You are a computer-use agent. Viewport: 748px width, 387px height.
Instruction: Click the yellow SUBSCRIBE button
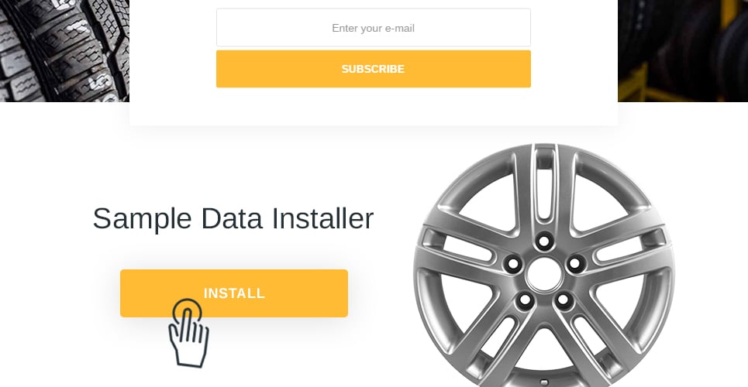coord(373,69)
